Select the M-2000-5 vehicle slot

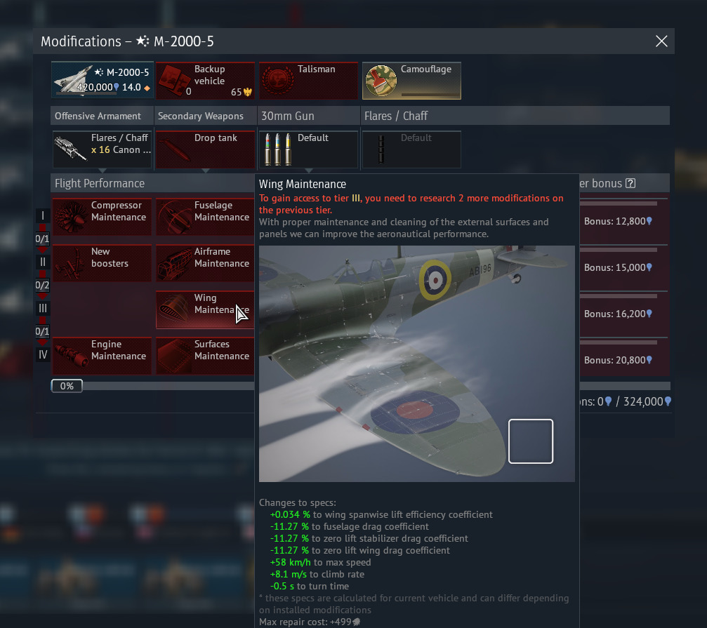coord(102,80)
